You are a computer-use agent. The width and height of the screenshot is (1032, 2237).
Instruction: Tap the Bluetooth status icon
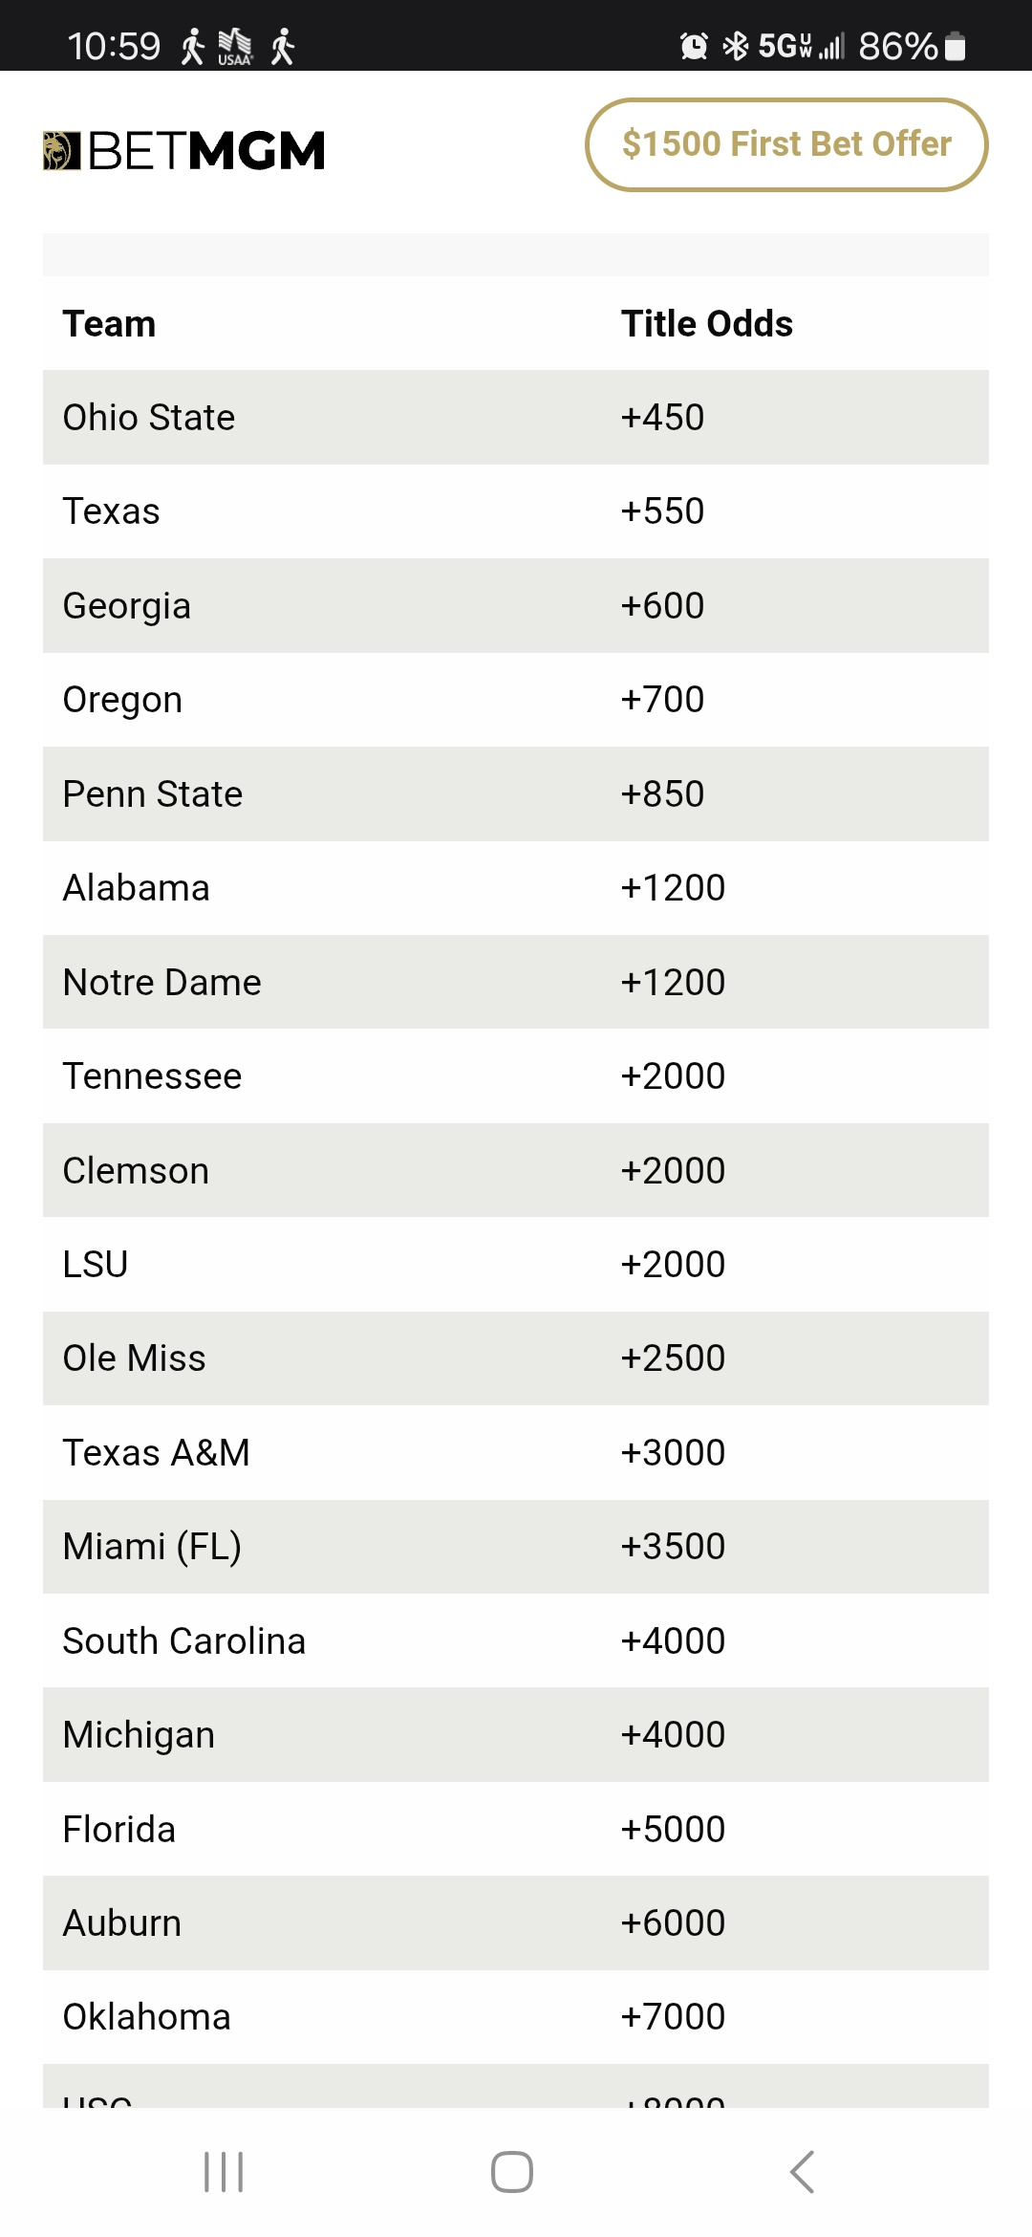[x=735, y=46]
